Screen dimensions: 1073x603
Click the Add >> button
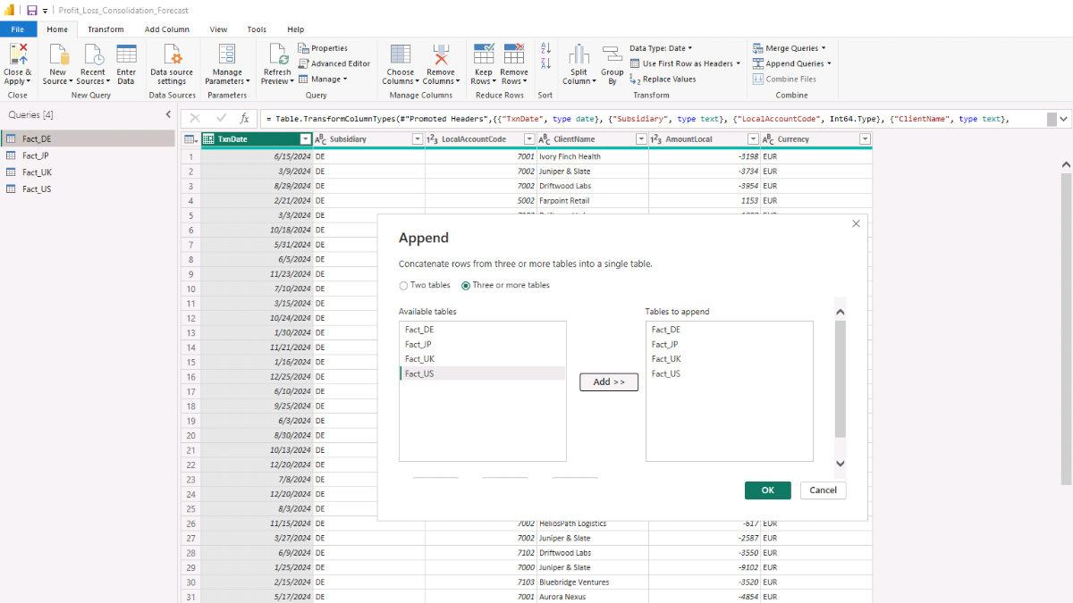[609, 382]
